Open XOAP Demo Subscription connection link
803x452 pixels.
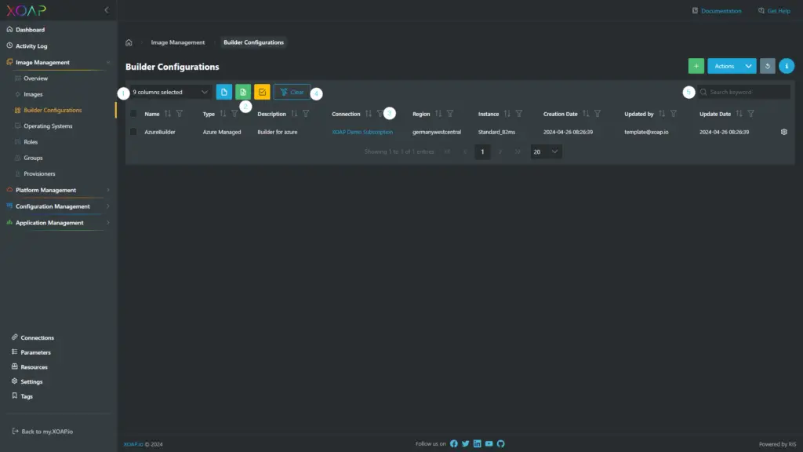click(x=362, y=132)
